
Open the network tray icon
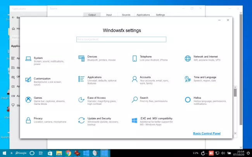click(217, 153)
